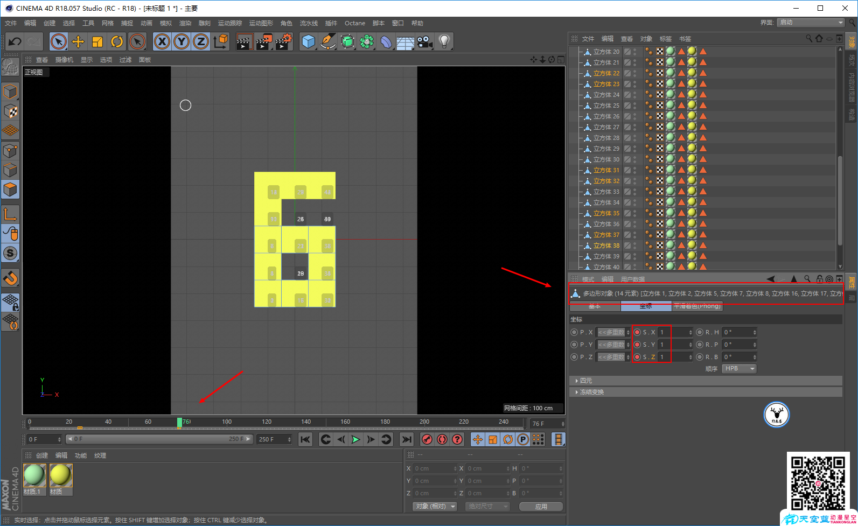The height and width of the screenshot is (526, 858).
Task: Open the 文件 main menu
Action: [11, 23]
